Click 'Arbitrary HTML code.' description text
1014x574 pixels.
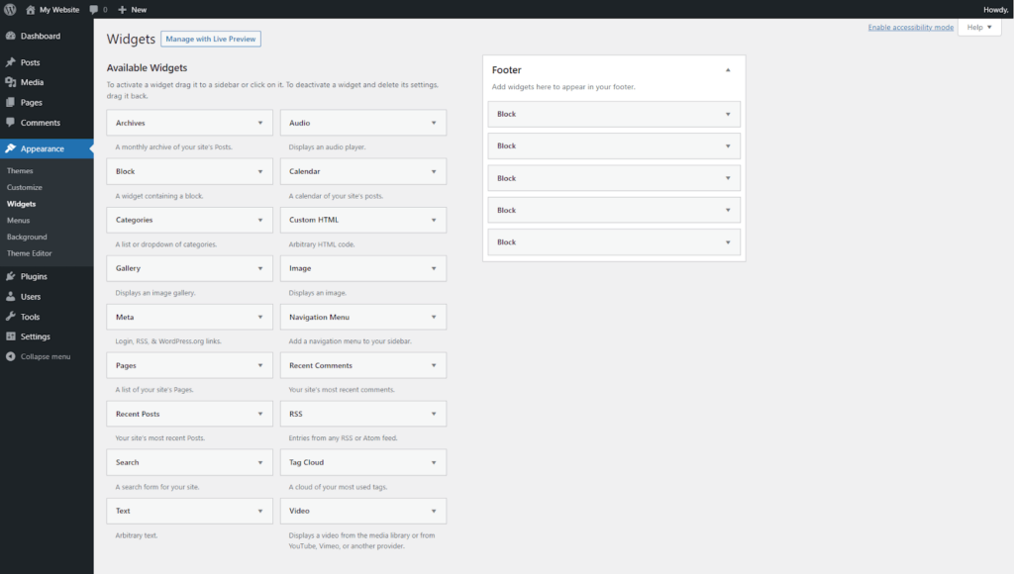coord(322,244)
